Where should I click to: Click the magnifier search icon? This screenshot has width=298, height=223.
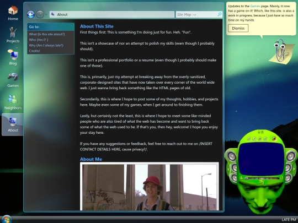[220, 14]
